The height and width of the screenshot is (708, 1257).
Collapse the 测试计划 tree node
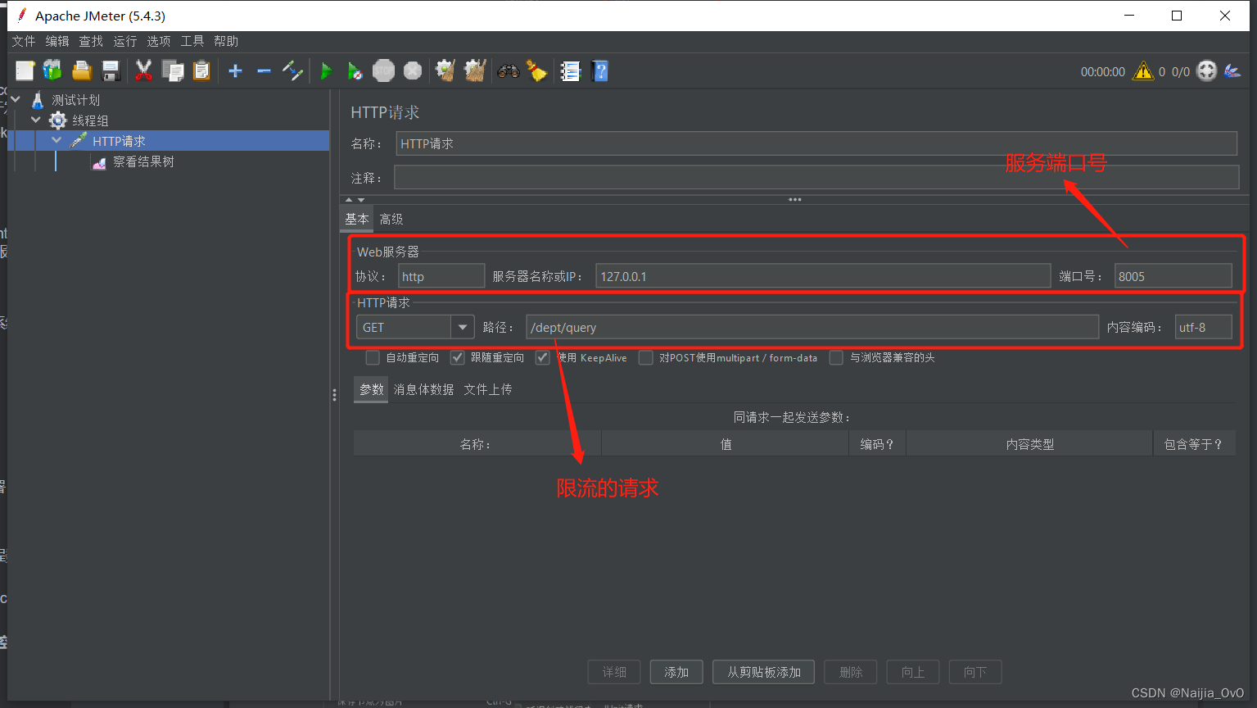(16, 99)
